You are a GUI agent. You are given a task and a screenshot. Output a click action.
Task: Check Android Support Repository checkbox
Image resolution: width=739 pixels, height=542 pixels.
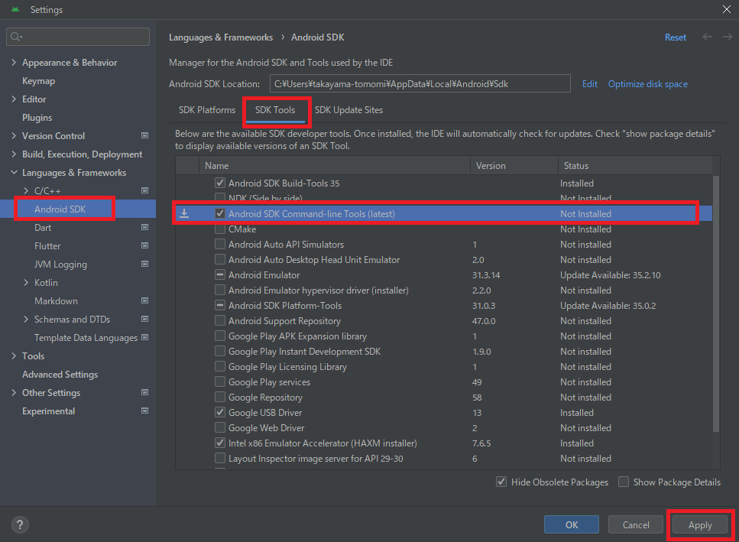click(219, 320)
